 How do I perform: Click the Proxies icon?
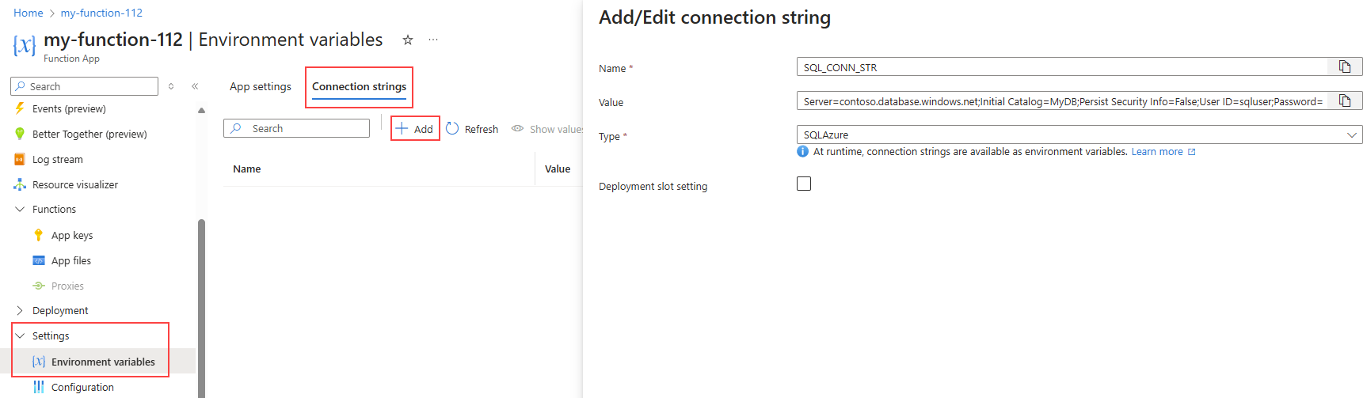(x=39, y=286)
